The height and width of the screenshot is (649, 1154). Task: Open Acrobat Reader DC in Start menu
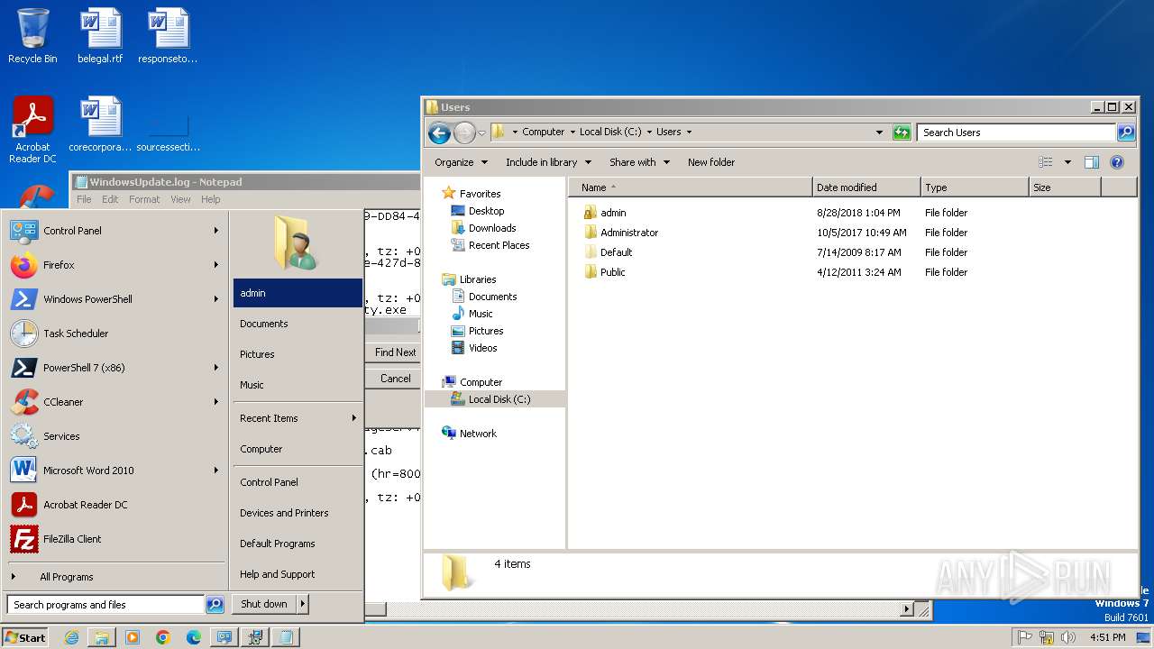tap(114, 505)
